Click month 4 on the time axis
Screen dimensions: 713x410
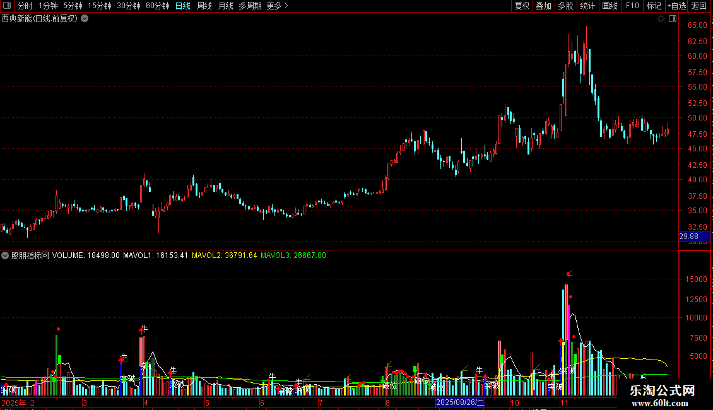coord(146,402)
